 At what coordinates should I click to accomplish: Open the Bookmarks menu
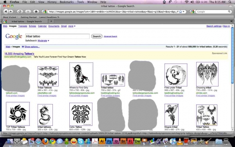(x=67, y=2)
